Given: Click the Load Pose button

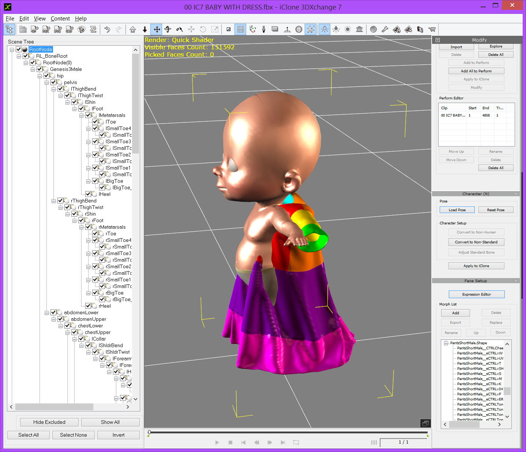Looking at the screenshot, I should [x=457, y=210].
